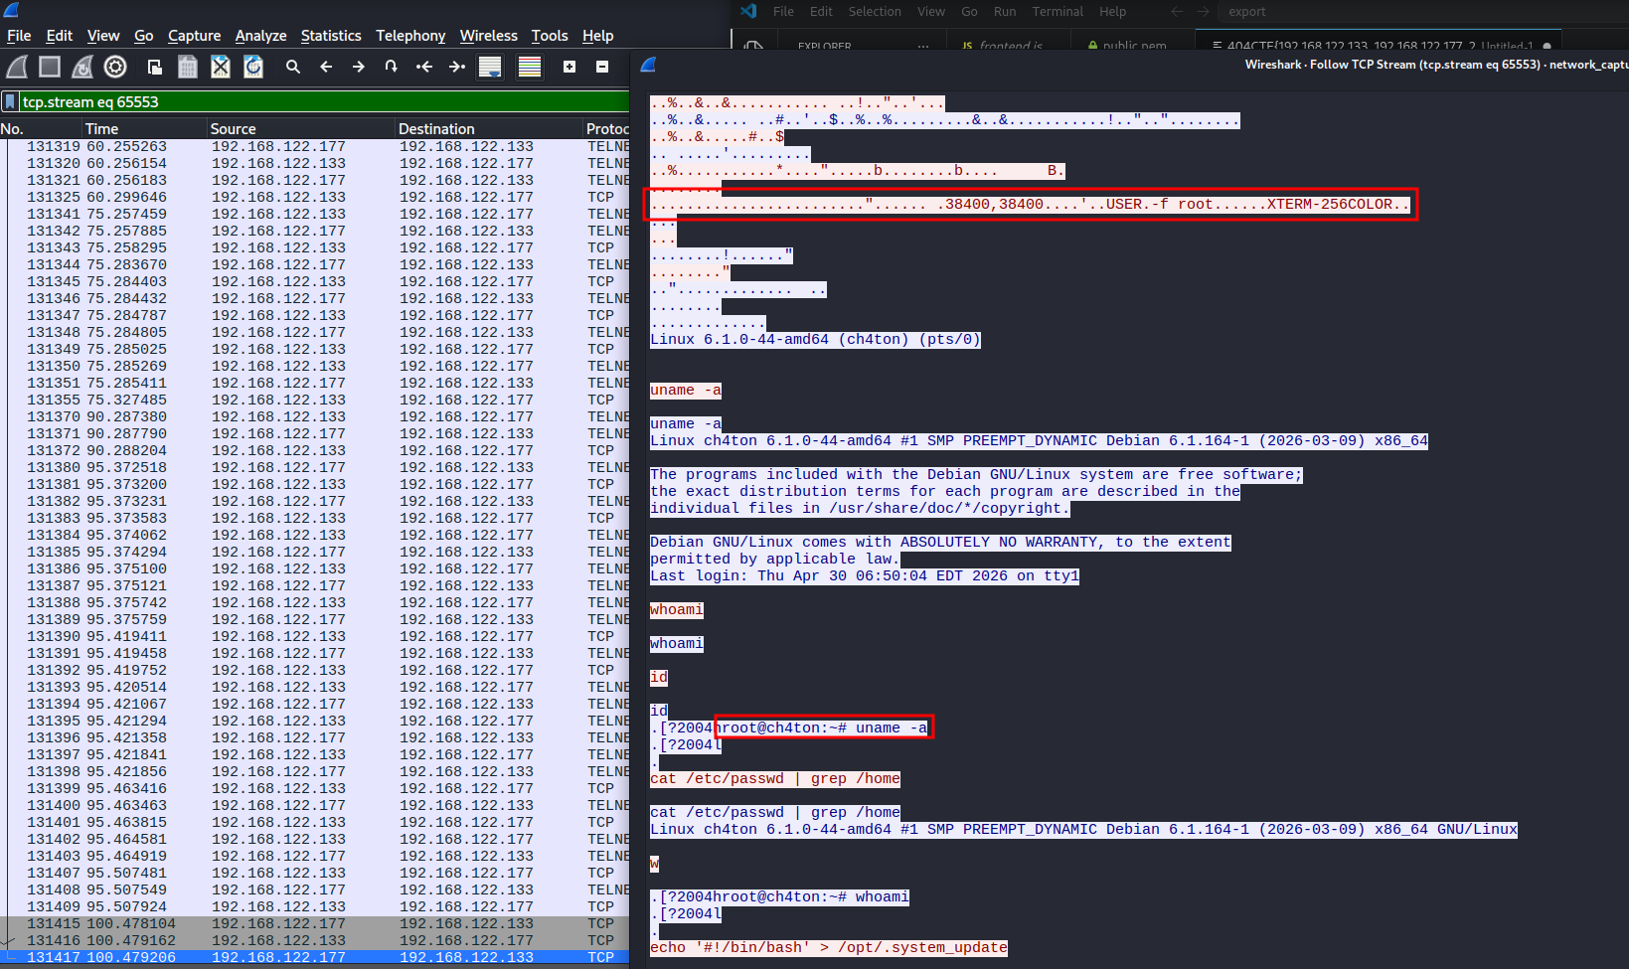Open the Tools menu in Wireshark
This screenshot has width=1629, height=969.
(x=550, y=36)
